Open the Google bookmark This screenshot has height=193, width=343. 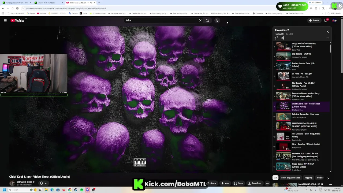(x=31, y=13)
